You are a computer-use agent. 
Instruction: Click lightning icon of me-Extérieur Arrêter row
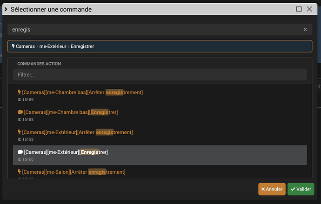click(19, 132)
